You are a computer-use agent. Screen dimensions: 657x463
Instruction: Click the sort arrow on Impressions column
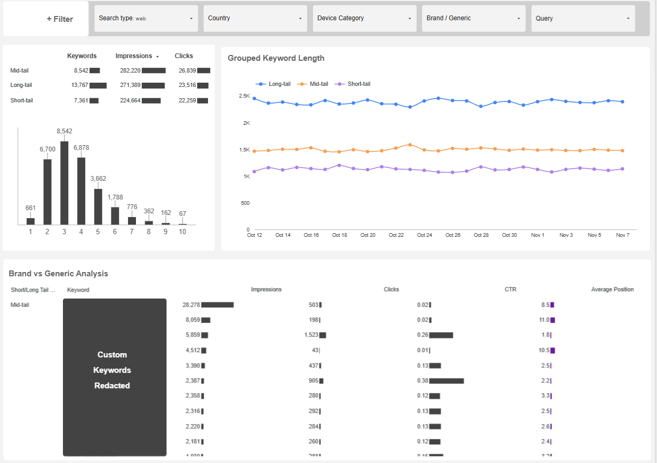[x=157, y=56]
